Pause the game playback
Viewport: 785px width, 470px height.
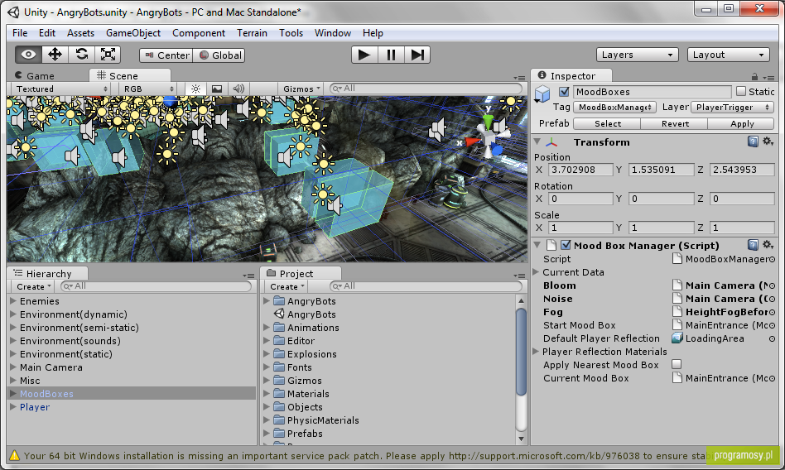[391, 55]
